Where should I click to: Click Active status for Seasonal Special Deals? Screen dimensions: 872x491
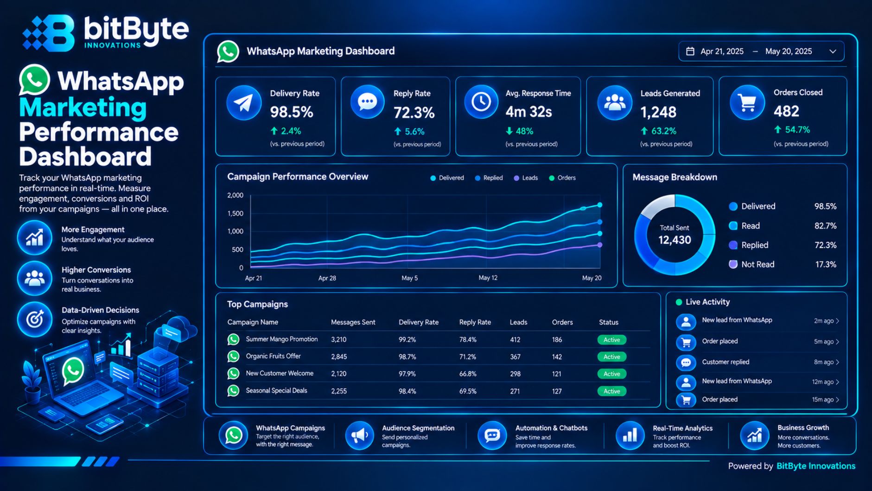[x=612, y=391]
